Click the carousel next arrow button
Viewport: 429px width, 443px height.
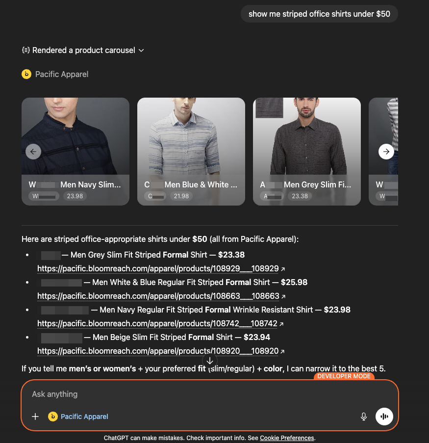coord(386,152)
